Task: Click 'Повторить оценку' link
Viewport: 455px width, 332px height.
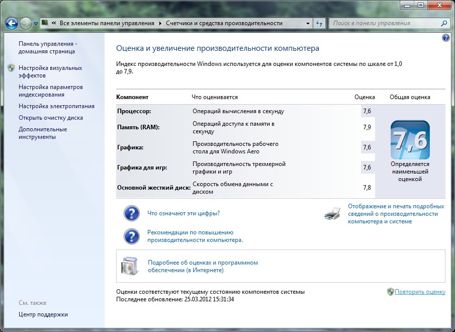Action: 420,292
